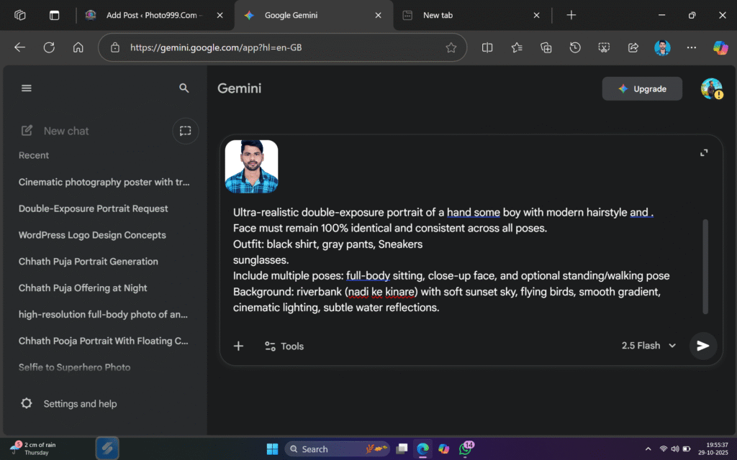Open the 2.5 Flash model selector

tap(648, 346)
